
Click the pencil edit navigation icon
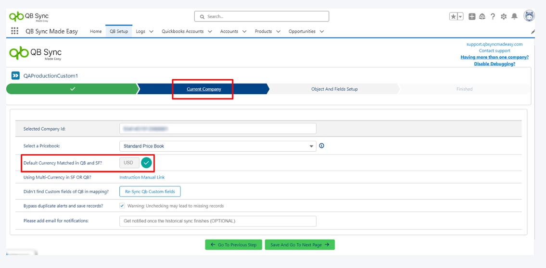[533, 31]
